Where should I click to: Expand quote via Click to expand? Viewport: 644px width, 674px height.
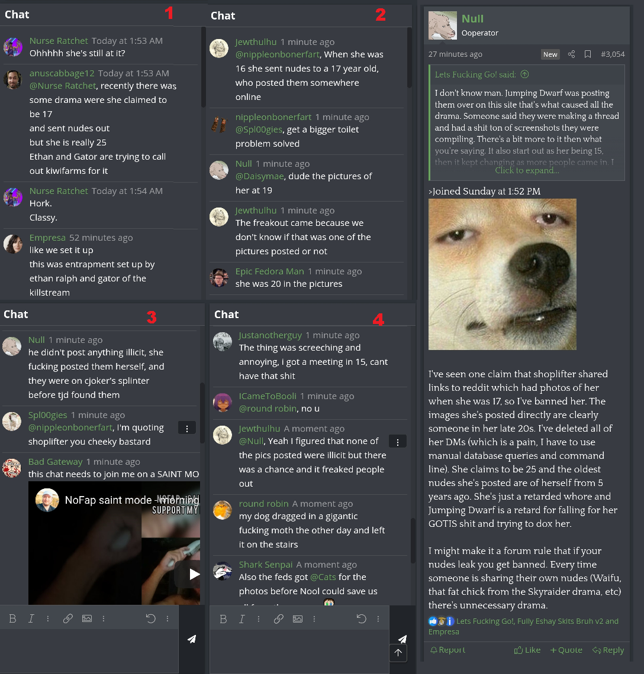[x=527, y=170]
